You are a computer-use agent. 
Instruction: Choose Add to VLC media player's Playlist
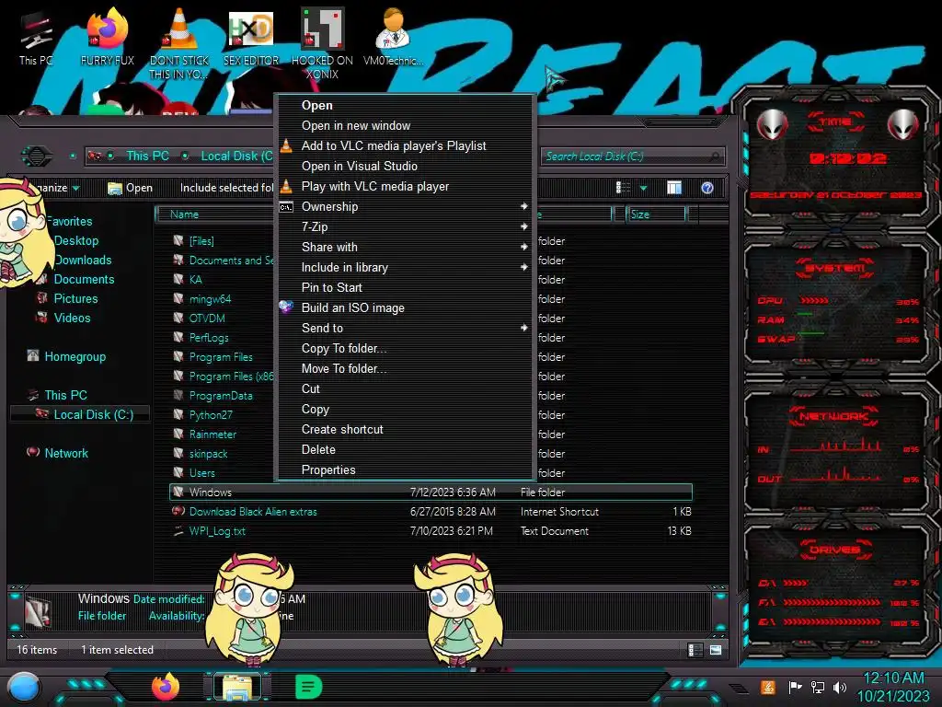(x=405, y=146)
